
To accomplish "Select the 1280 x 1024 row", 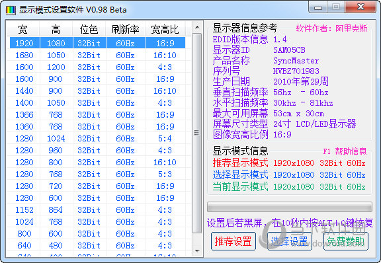I will click(x=97, y=138).
